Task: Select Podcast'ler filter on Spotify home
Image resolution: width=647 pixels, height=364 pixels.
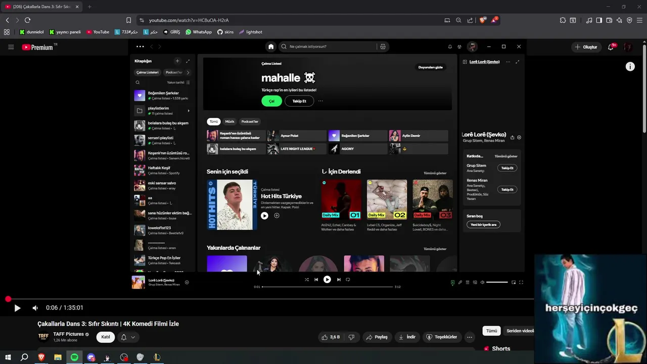Action: (x=250, y=122)
